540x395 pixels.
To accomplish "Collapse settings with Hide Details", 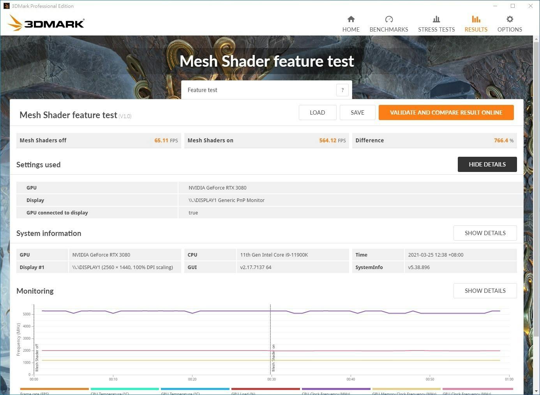I will pyautogui.click(x=487, y=165).
